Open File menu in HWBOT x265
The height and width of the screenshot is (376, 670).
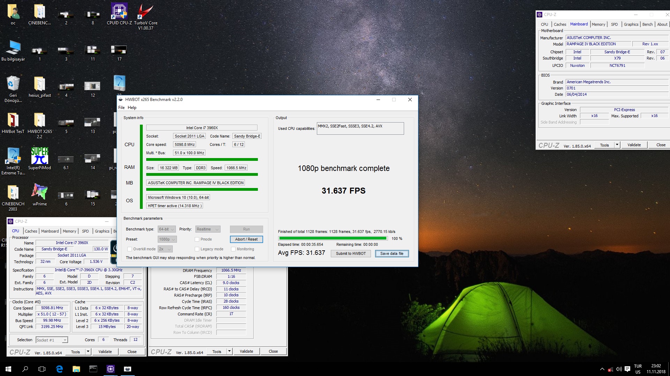(x=121, y=108)
